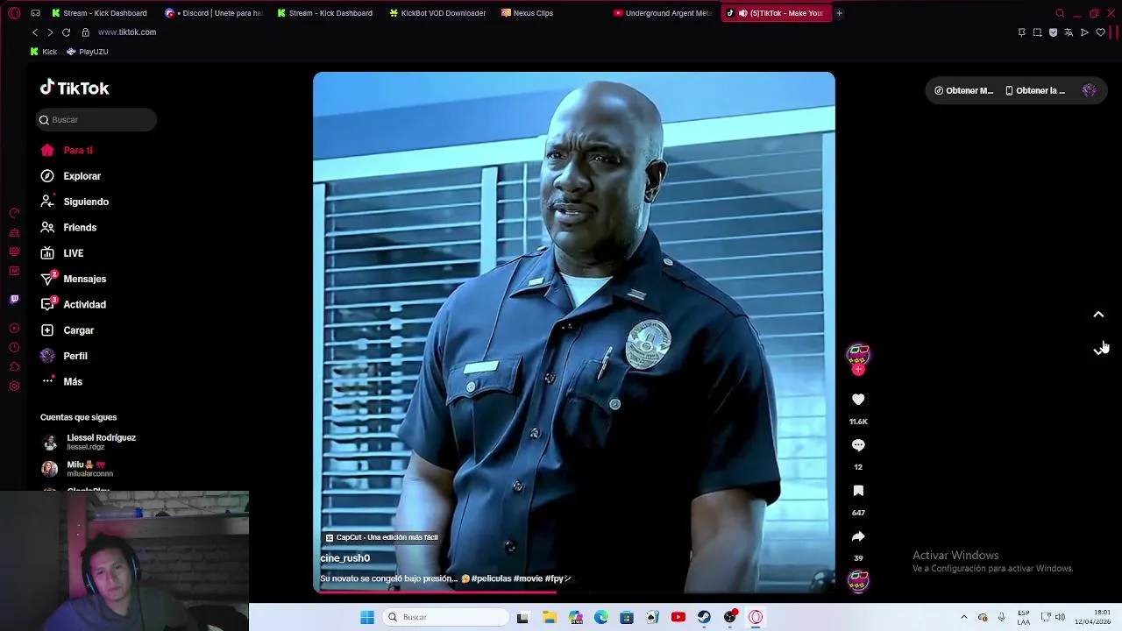Click the TikTok logo

[x=75, y=88]
